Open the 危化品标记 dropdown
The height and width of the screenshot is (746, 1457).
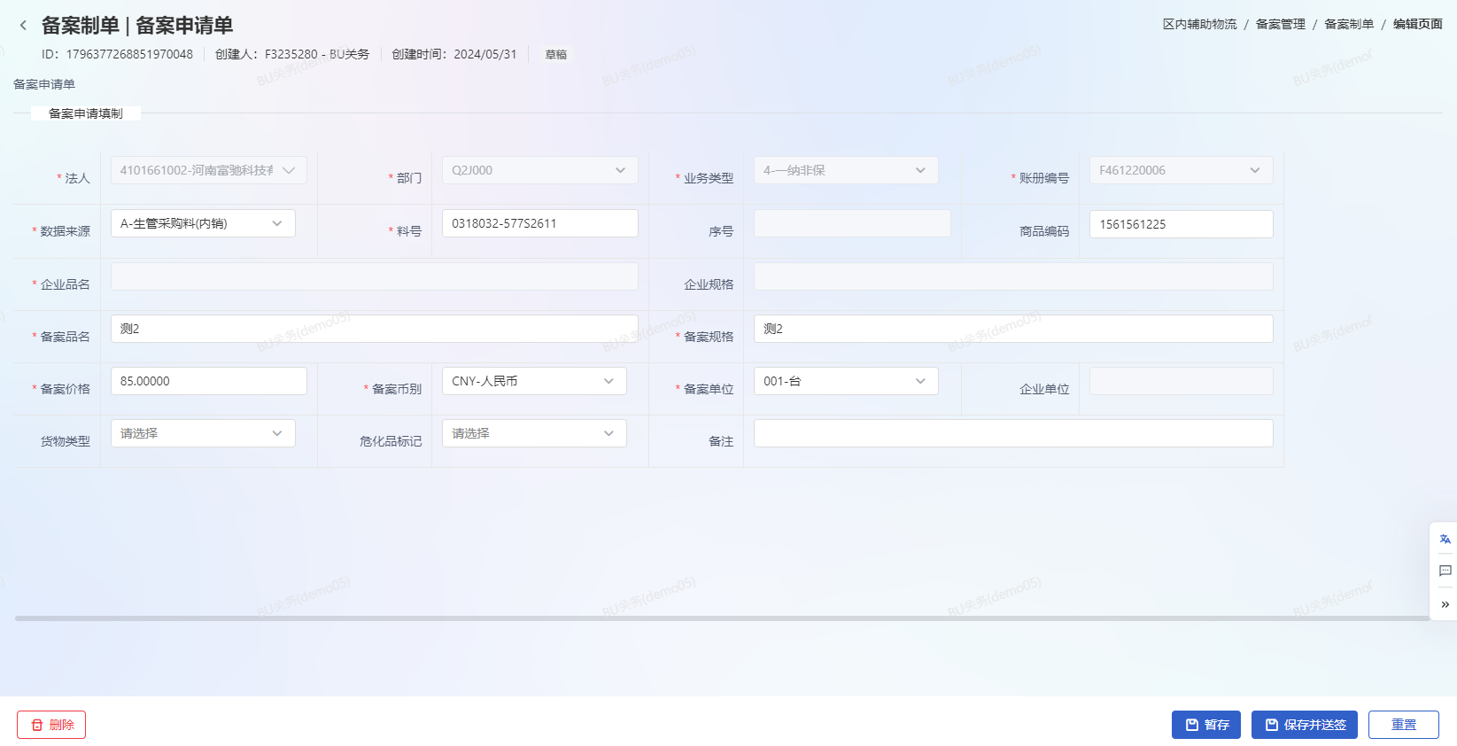[534, 433]
